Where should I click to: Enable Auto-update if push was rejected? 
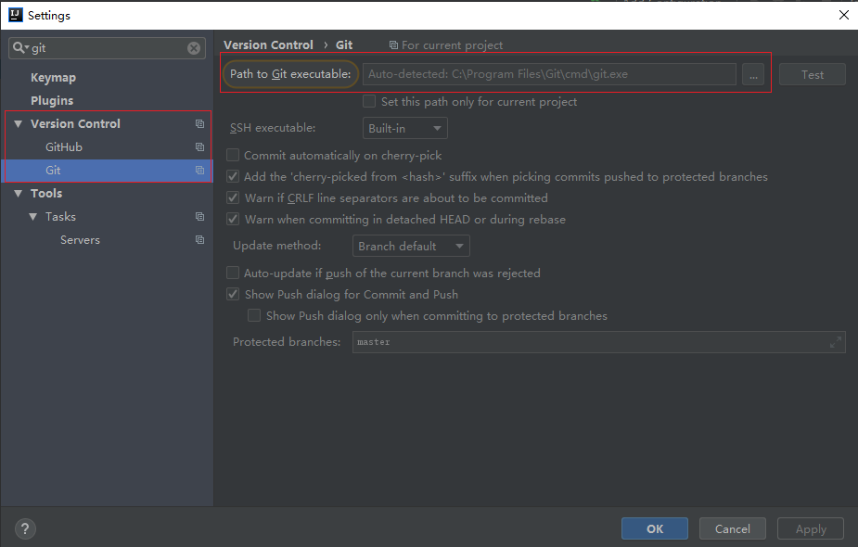pos(234,273)
